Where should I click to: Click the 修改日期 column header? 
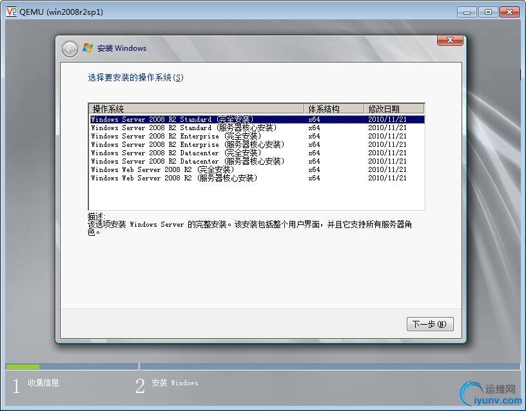click(394, 109)
